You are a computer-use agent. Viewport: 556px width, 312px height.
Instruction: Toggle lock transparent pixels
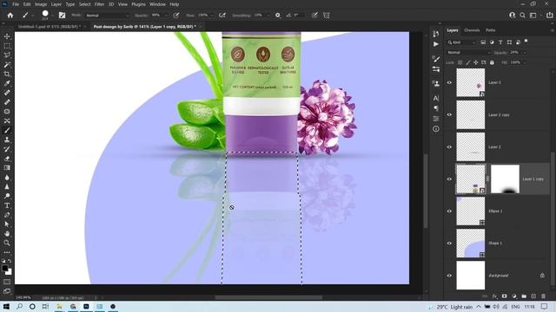[460, 62]
